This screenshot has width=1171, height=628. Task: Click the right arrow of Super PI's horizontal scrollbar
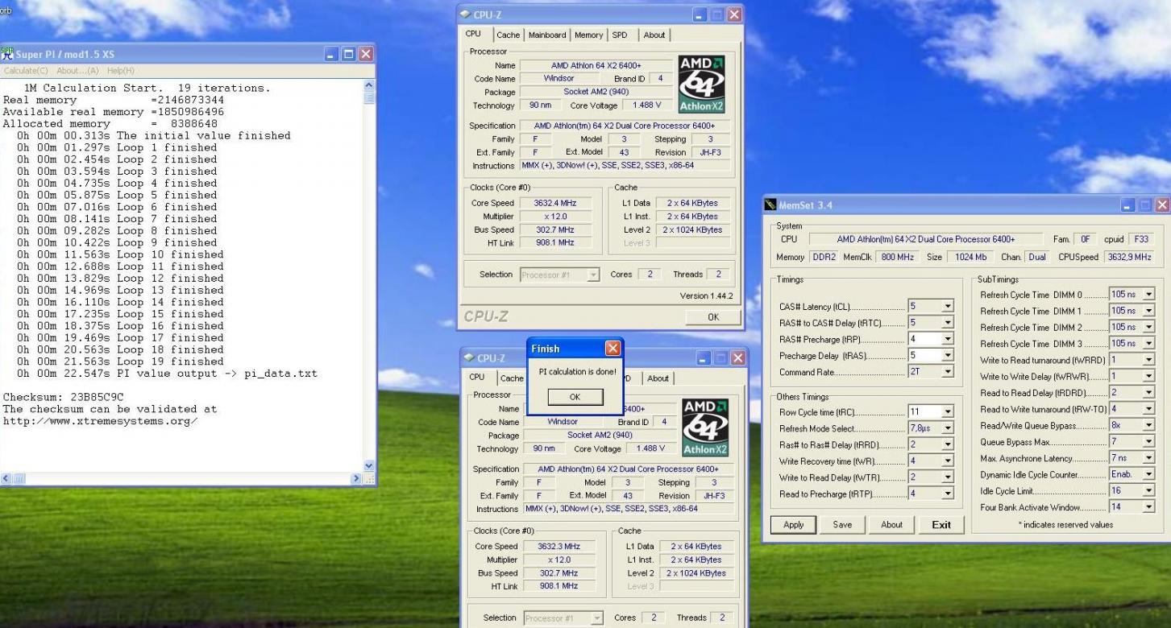click(x=357, y=479)
